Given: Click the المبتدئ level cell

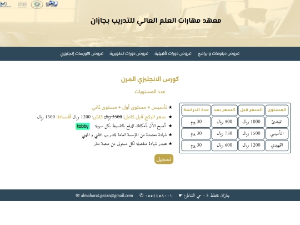Looking at the screenshot, I should point(277,122).
